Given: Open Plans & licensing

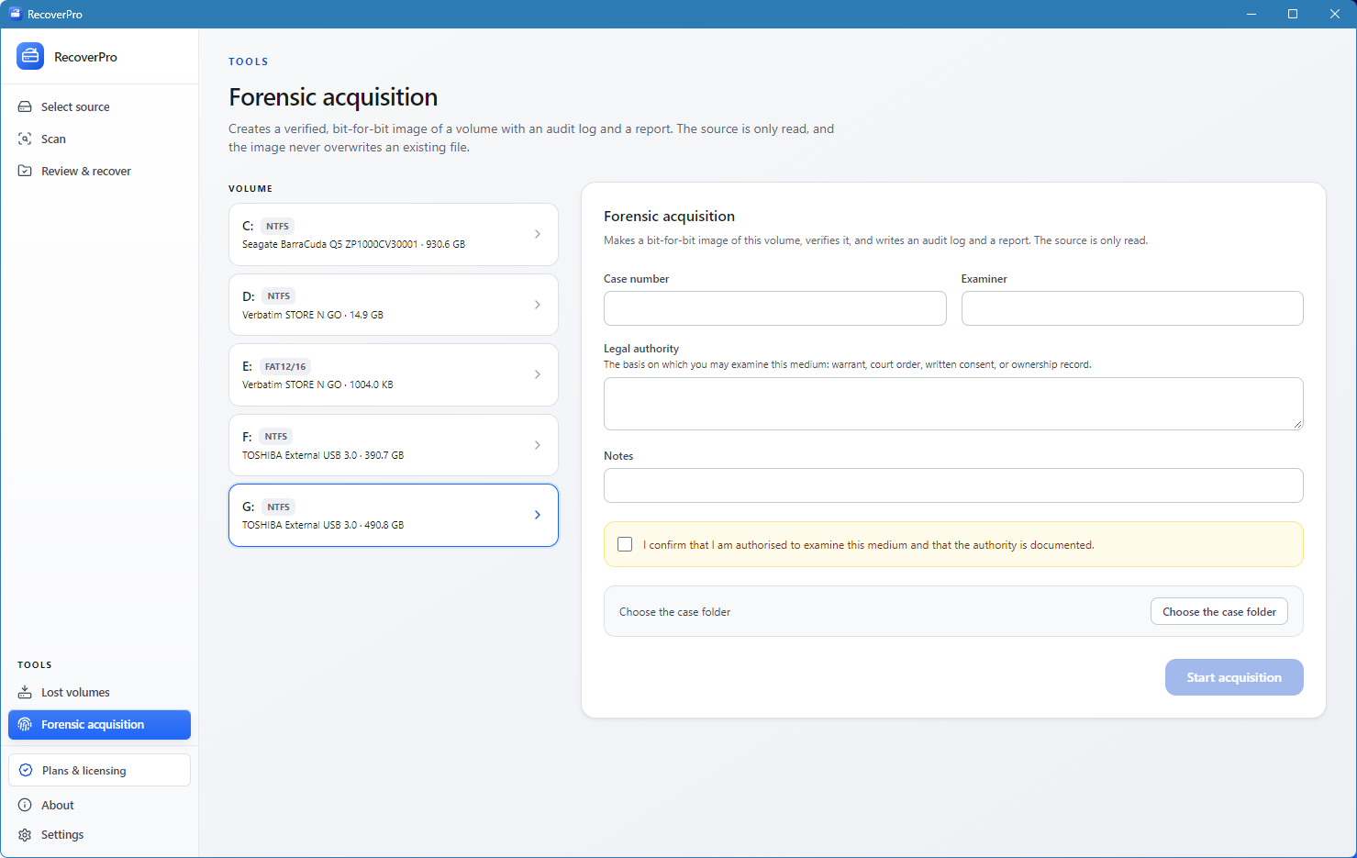Looking at the screenshot, I should click(x=99, y=770).
